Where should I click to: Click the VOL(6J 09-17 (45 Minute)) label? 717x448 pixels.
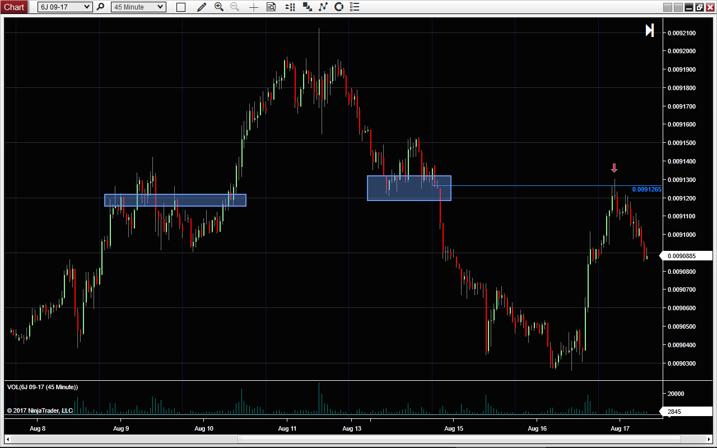43,387
